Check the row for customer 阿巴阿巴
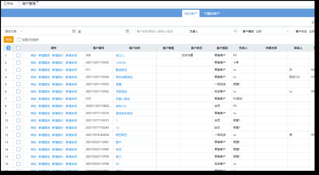Viewport: 319px width, 175px height. coord(19,135)
